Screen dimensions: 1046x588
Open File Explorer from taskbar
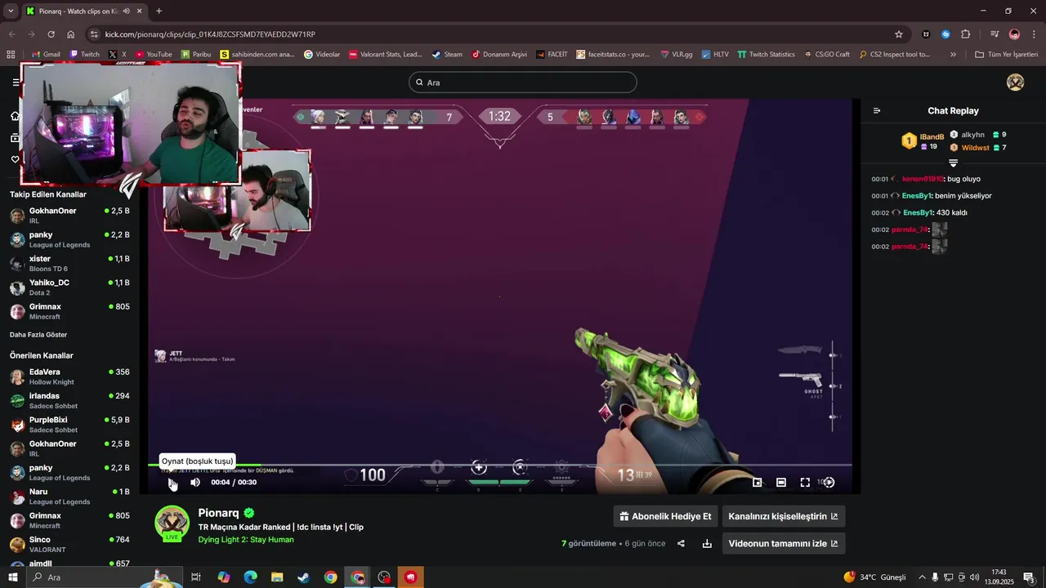[x=277, y=577]
